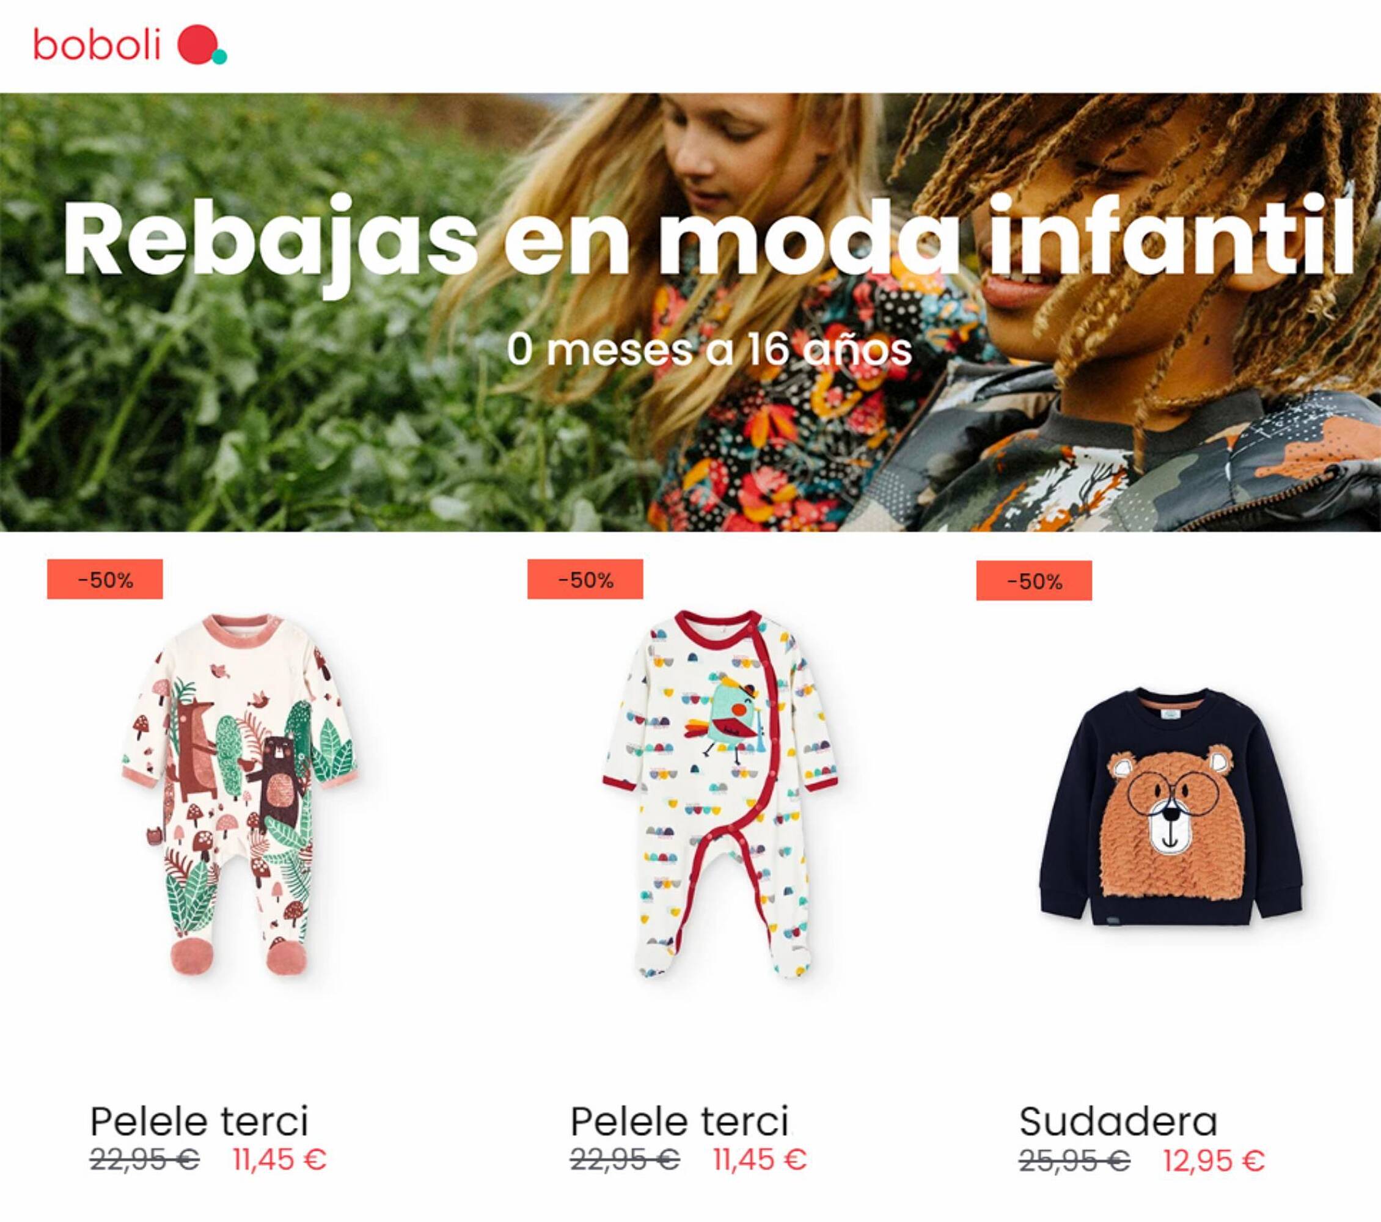Select the first product's -50% badge
The height and width of the screenshot is (1222, 1381).
[104, 580]
